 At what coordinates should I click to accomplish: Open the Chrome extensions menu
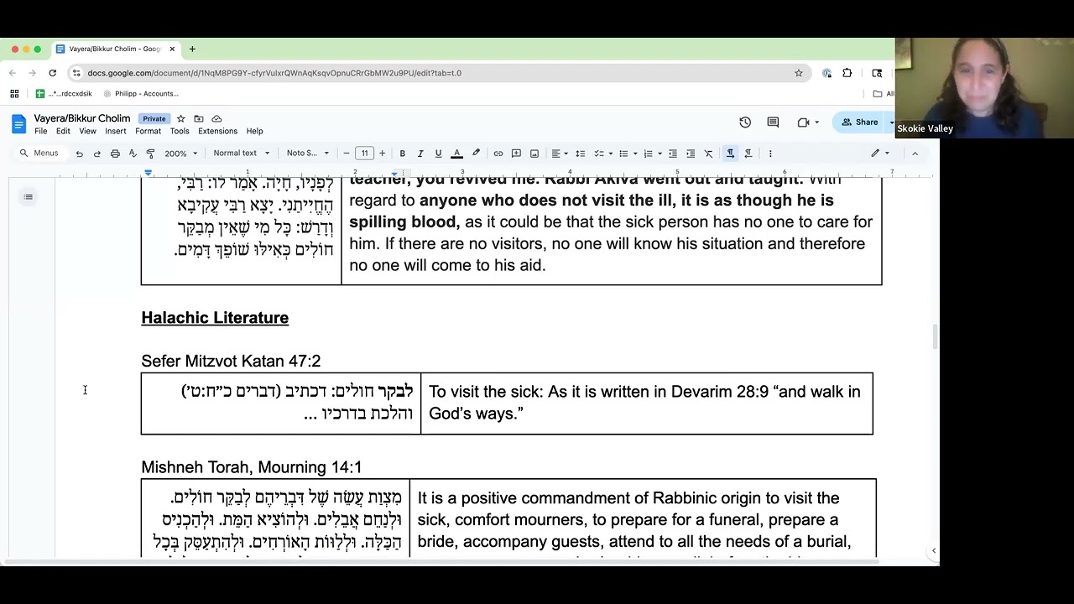click(x=847, y=73)
